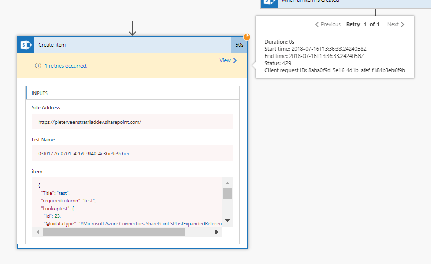The image size is (431, 264).
Task: Click the "@odata.type" JSON line
Action: 133,223
